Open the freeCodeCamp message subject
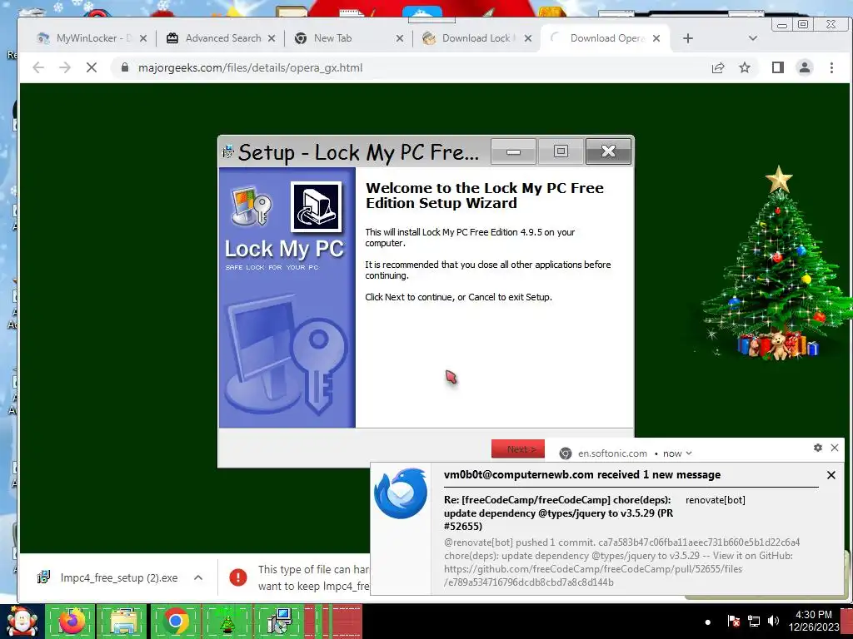Screen dimensions: 853x639 point(558,513)
